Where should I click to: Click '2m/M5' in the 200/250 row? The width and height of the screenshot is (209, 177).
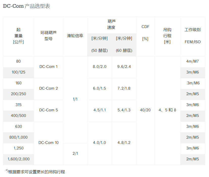coord(193,94)
